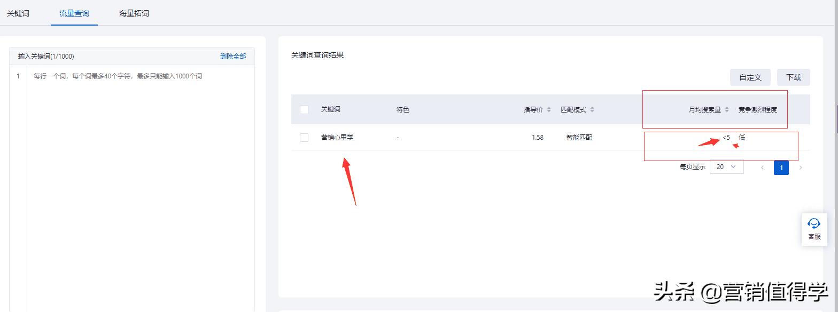
Task: Click the 竞争激烈程度 column header
Action: tap(758, 109)
